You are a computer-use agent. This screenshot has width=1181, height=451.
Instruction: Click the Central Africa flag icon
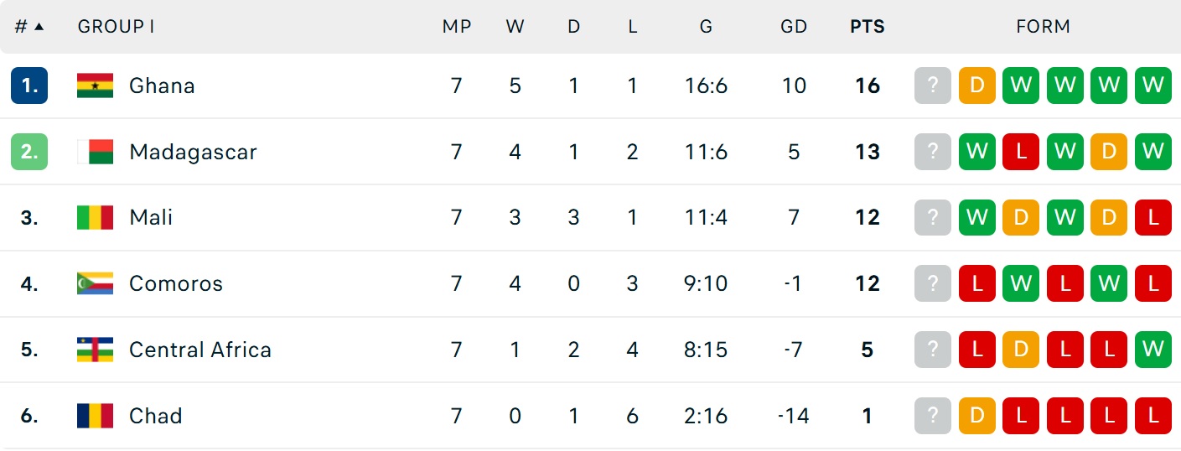coord(95,350)
